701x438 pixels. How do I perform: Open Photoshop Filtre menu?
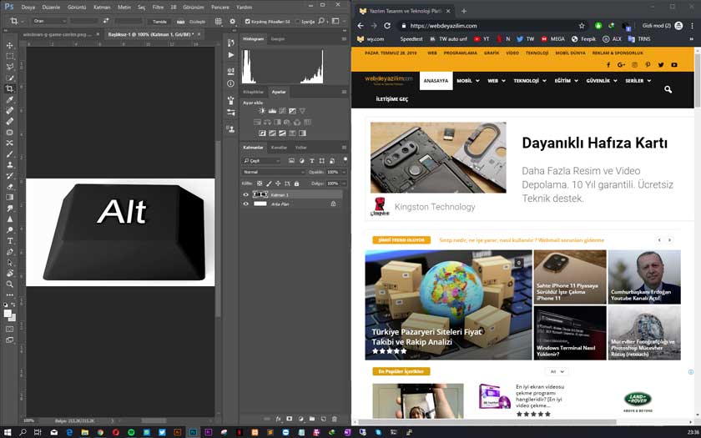(158, 8)
